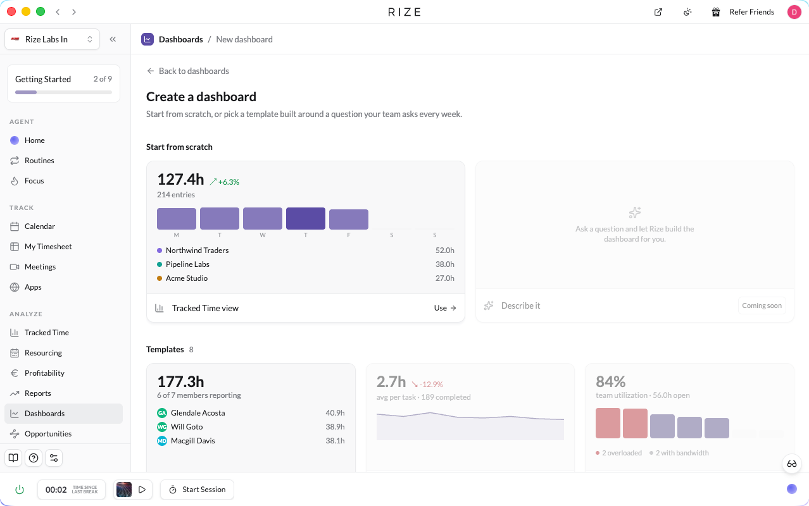Select Dashboards in the sidebar
The height and width of the screenshot is (506, 809).
63,414
